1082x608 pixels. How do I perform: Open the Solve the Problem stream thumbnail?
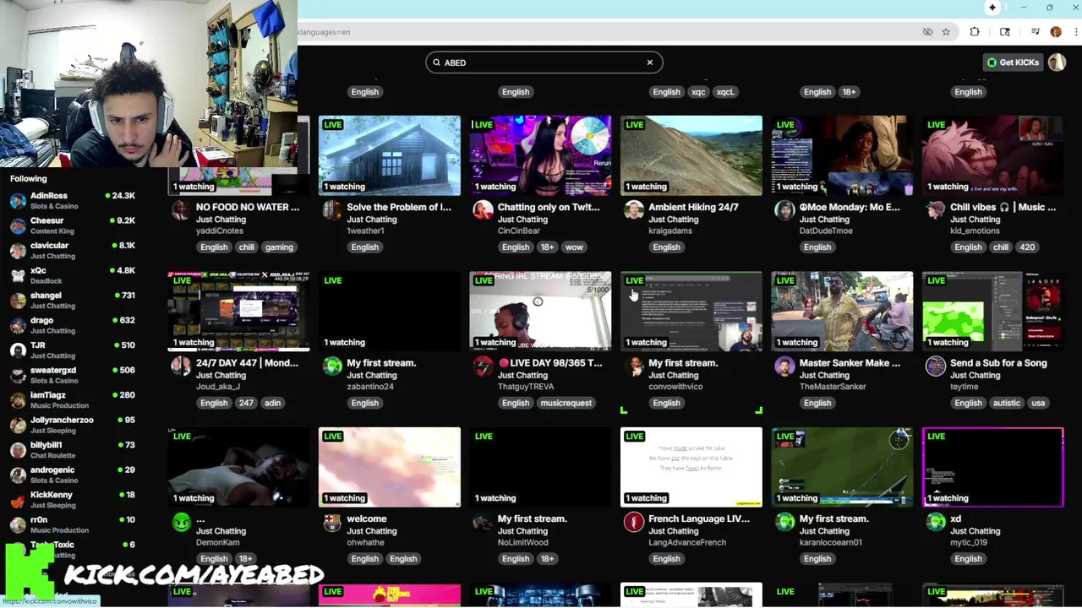coord(390,155)
